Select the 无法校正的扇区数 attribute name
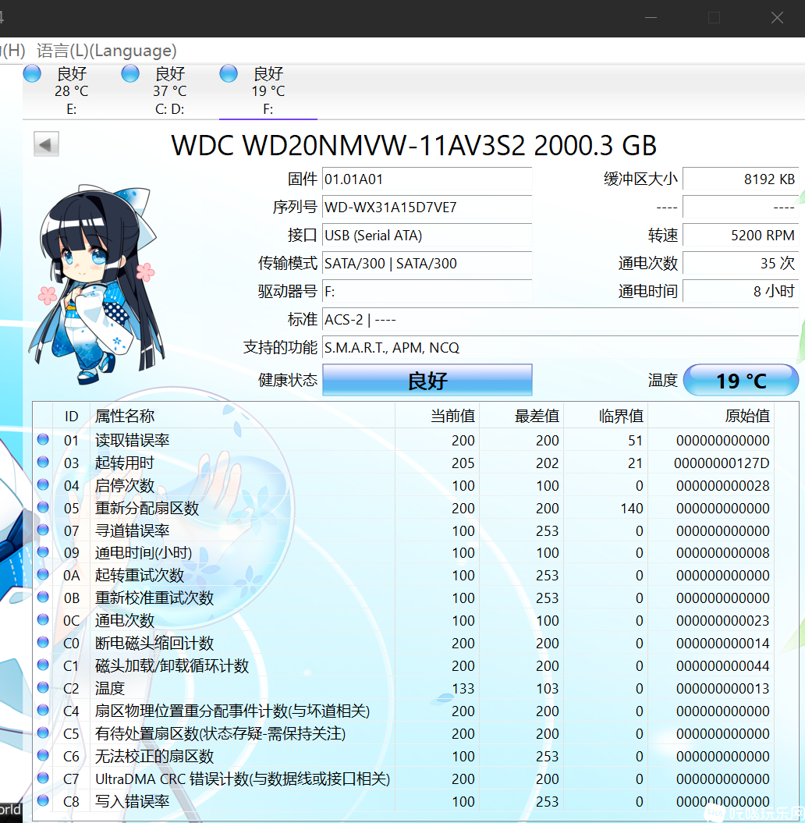 click(154, 757)
